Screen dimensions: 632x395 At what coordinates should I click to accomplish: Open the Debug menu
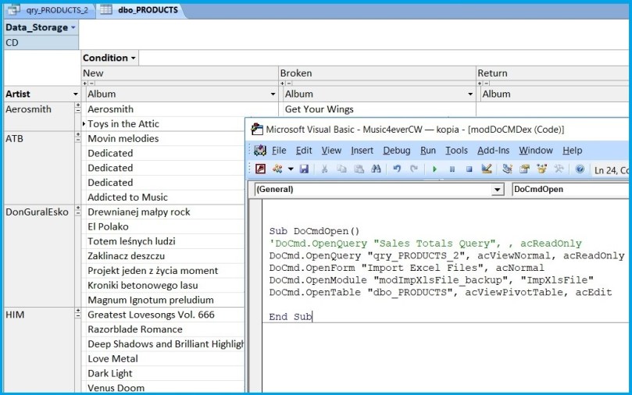(396, 150)
